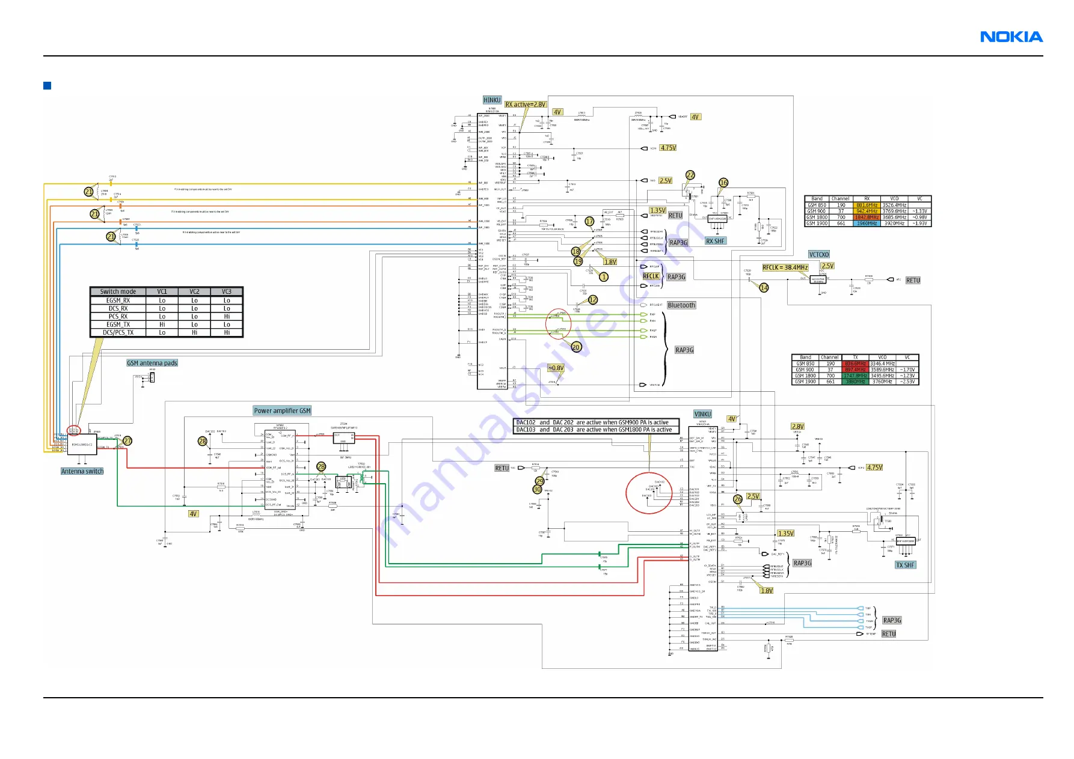The image size is (1074, 759).
Task: Click callout number 19
Action: tap(578, 261)
